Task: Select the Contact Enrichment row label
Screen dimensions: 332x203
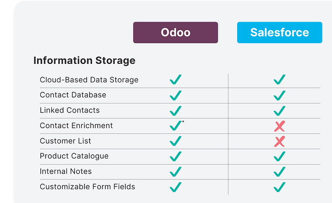Action: point(76,126)
